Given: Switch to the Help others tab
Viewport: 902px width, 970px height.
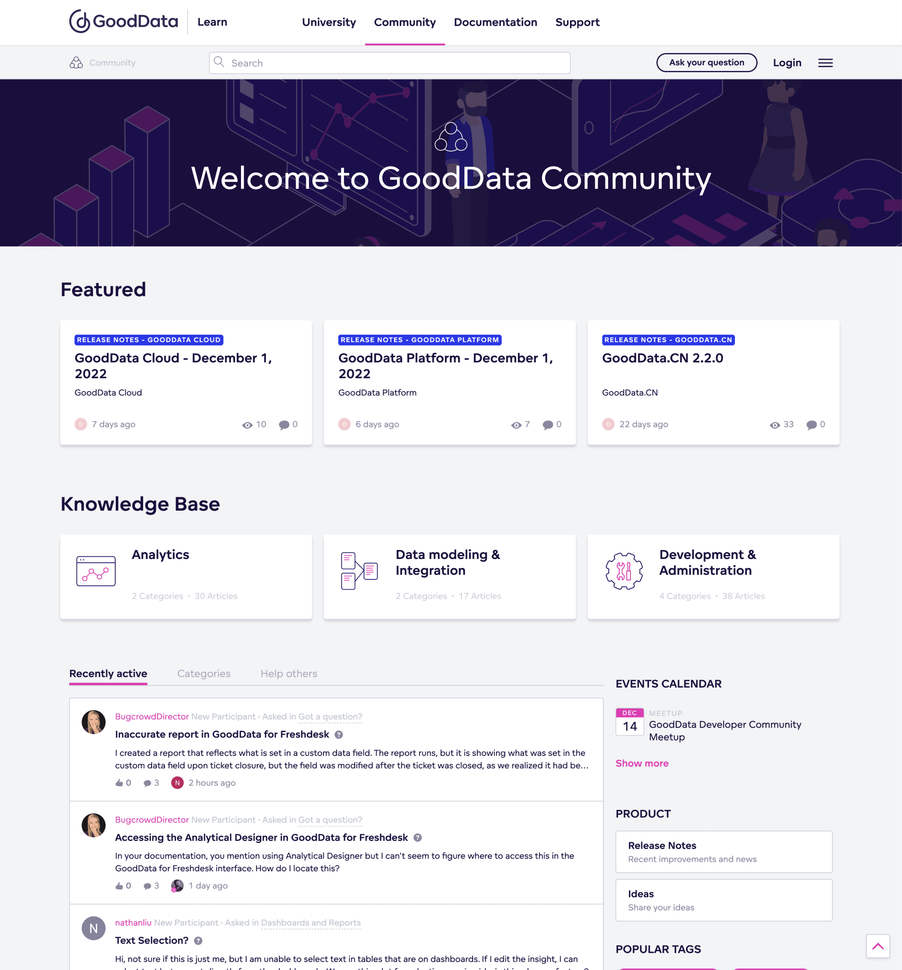Looking at the screenshot, I should point(288,673).
